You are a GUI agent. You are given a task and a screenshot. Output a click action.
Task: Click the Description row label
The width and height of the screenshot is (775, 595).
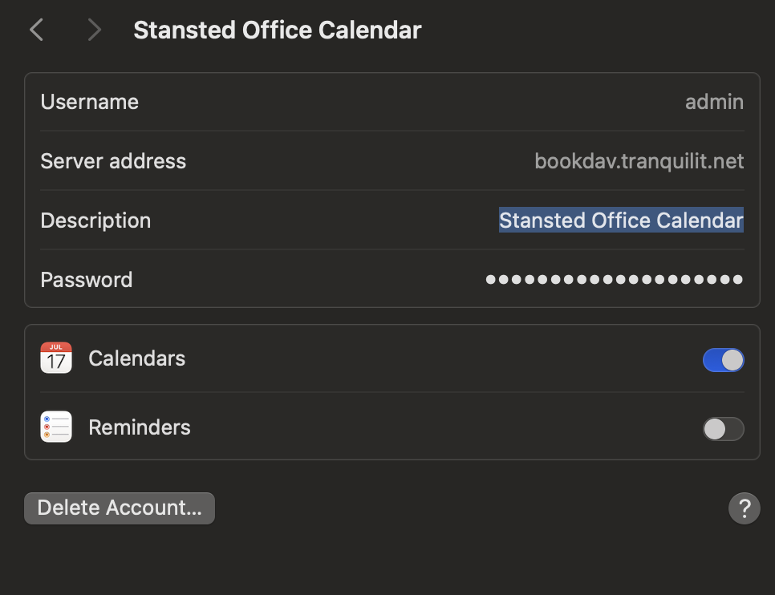click(95, 221)
